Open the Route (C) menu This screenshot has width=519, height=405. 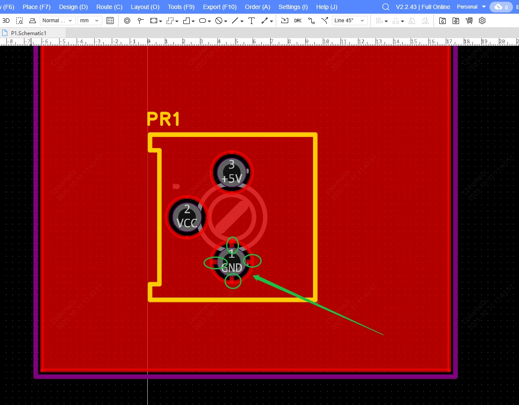[x=109, y=7]
